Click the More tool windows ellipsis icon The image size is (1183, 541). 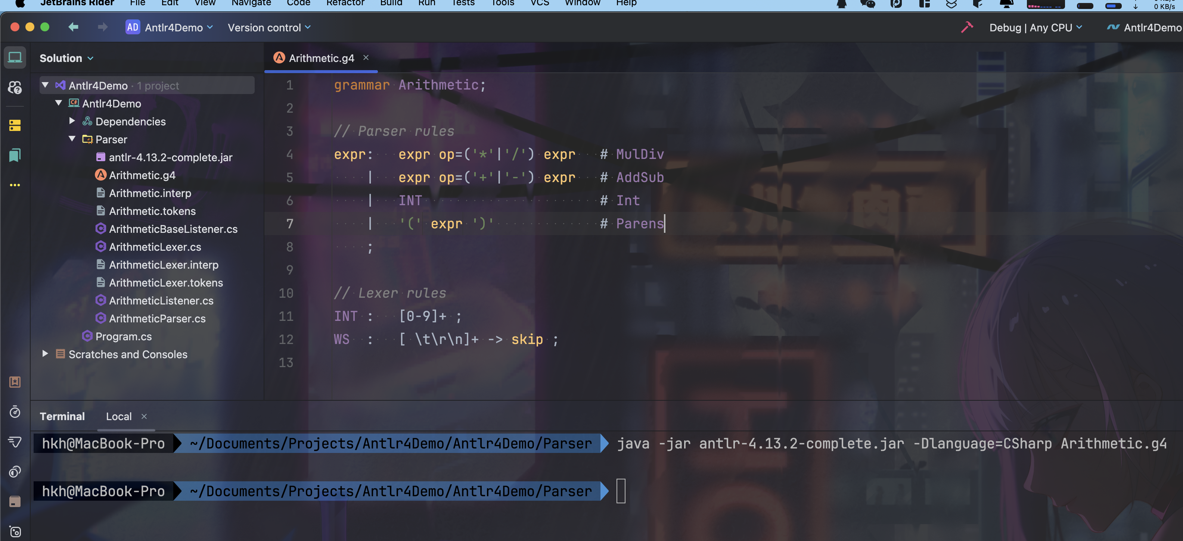[x=15, y=185]
